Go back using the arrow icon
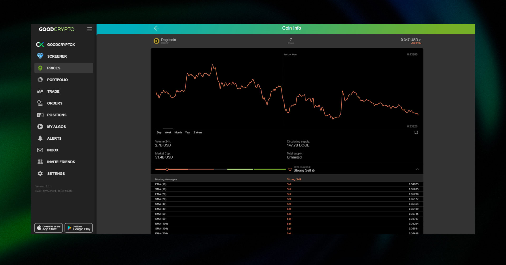The image size is (506, 265). pyautogui.click(x=157, y=28)
